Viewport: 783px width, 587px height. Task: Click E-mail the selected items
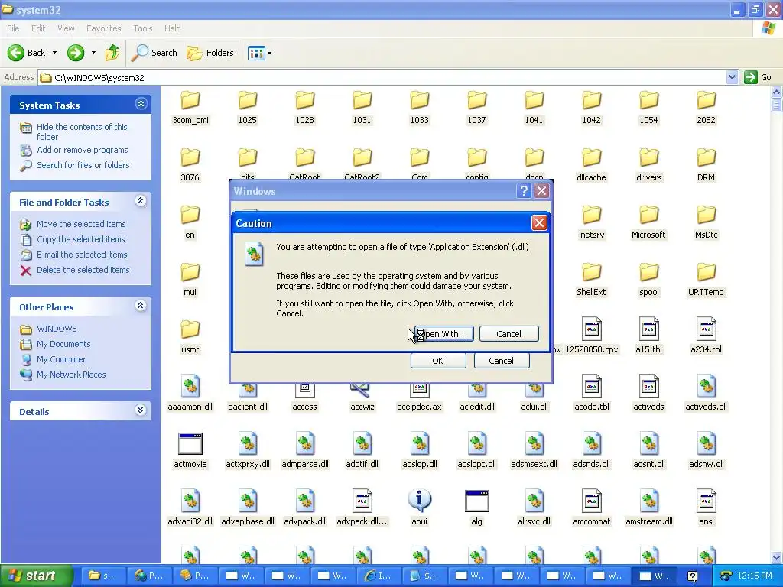point(82,255)
